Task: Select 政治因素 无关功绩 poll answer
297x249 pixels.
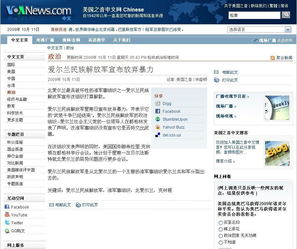Action: [221, 236]
